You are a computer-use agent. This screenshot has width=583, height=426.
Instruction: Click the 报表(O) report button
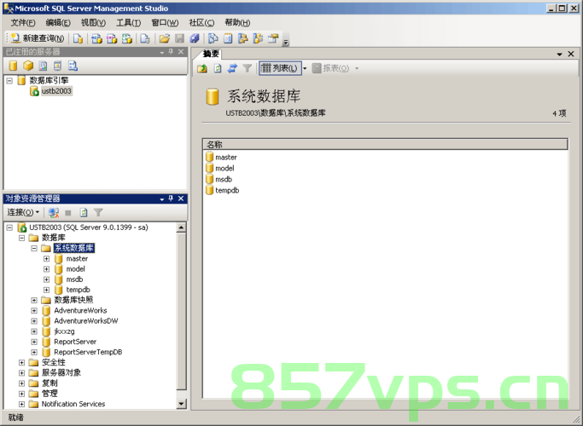(330, 68)
